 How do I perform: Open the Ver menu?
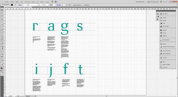(x=37, y=2)
